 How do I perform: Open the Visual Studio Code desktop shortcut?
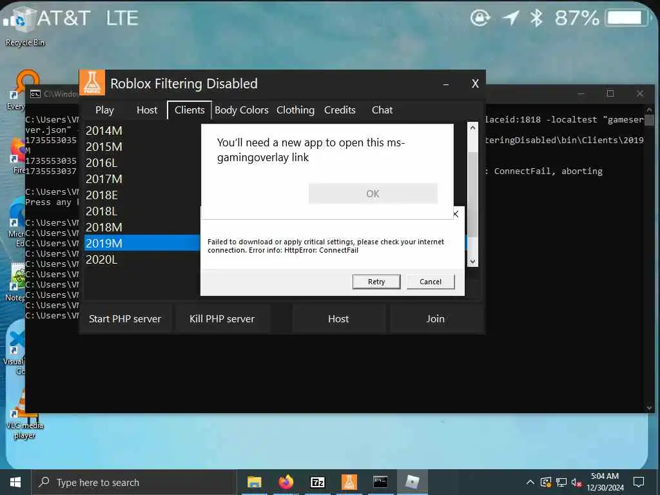click(x=15, y=351)
